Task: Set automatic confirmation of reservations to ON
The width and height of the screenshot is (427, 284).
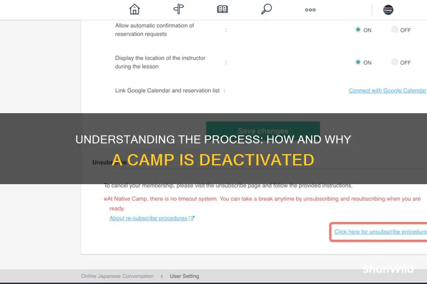Action: [x=358, y=30]
